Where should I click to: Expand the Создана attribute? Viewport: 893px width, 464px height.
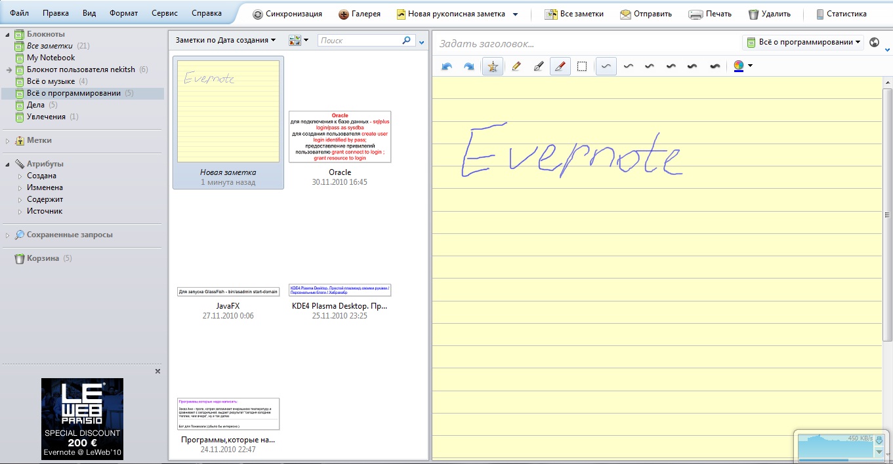(x=20, y=176)
